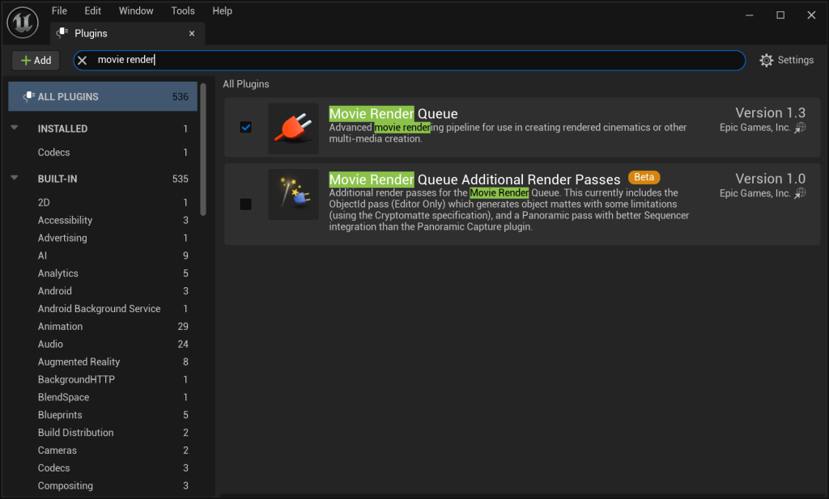Select the Audio category

(x=103, y=344)
